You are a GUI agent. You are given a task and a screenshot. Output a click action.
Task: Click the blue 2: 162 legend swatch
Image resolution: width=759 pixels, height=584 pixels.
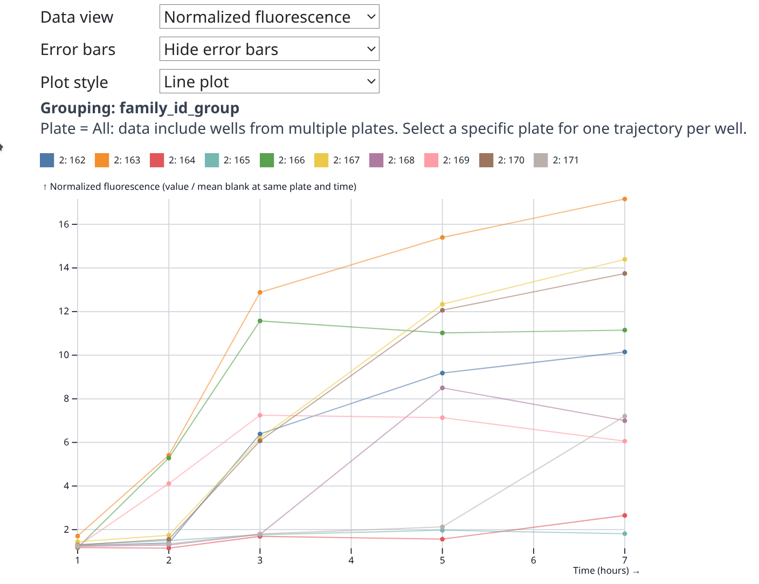[x=47, y=160]
